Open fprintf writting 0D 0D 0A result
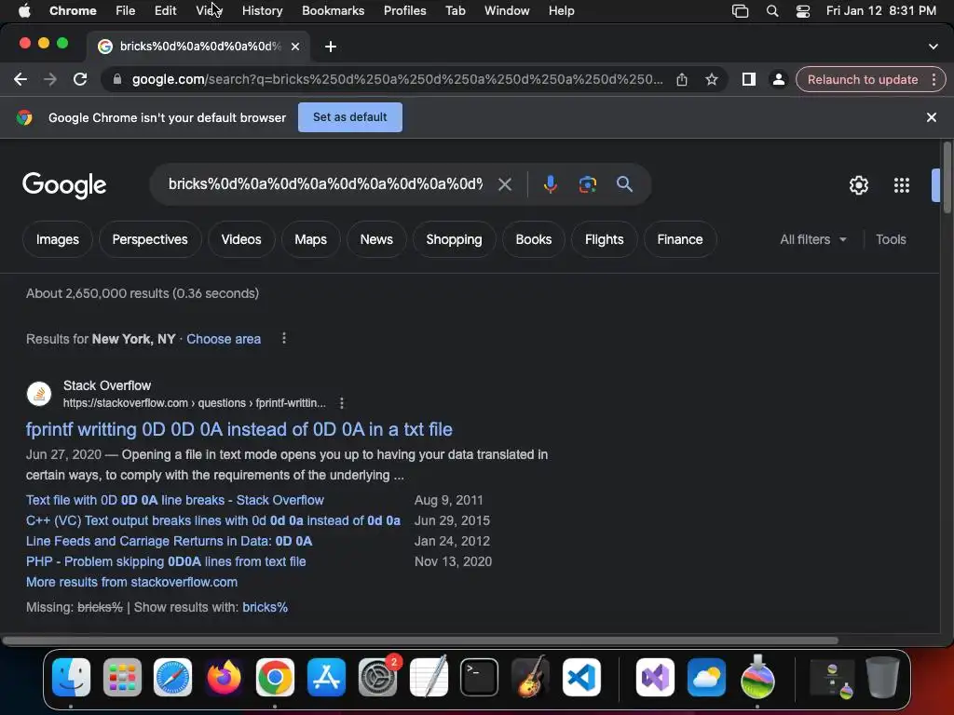Image resolution: width=954 pixels, height=715 pixels. tap(239, 429)
